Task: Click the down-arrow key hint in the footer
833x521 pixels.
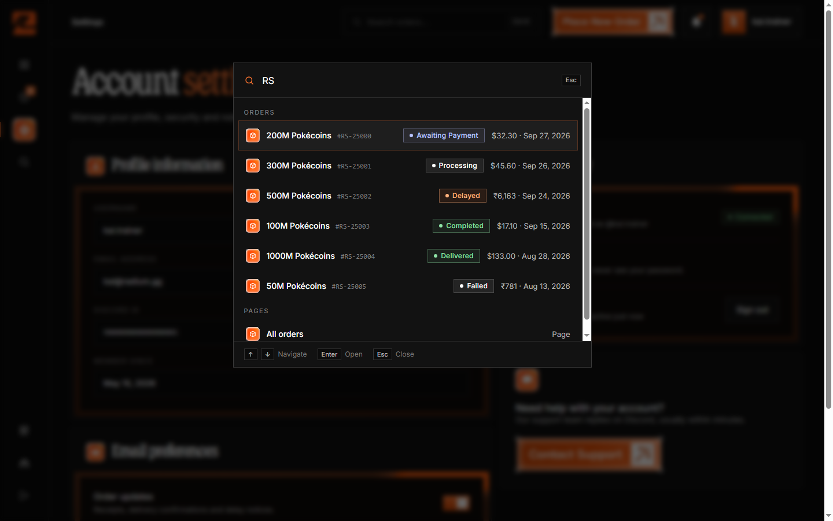Action: pos(267,354)
